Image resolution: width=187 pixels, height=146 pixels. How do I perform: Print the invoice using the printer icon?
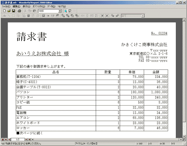[19, 11]
